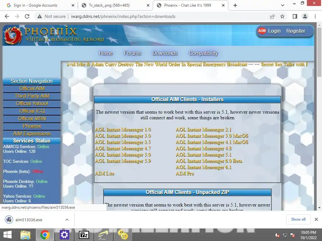322x241 pixels.
Task: Open a new browser tab
Action: coord(235,5)
